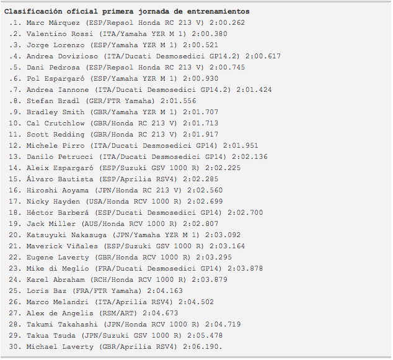Click the Stefan Bradl FTR Yamaha row
The width and height of the screenshot is (393, 360).
pos(102,101)
